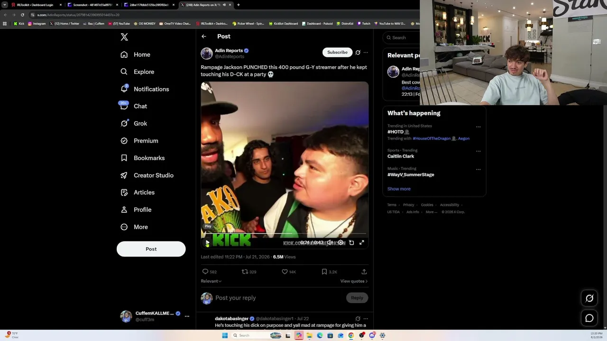Open the floating chat bubble button
Screen dimensions: 607x341
[589, 318]
